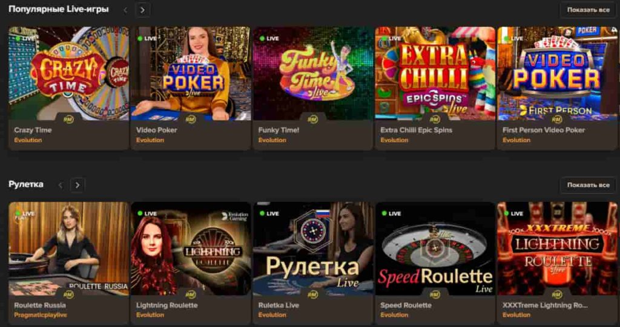Click LIVE indicator on Lightning Roulette thumbnail
Screen dimensions: 620x327
click(x=148, y=213)
